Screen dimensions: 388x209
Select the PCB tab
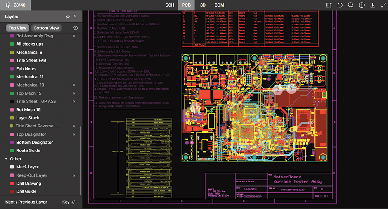tap(186, 5)
